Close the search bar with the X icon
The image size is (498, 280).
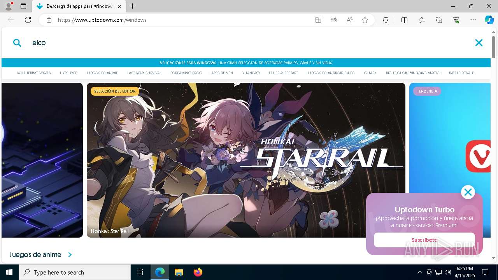(x=479, y=43)
